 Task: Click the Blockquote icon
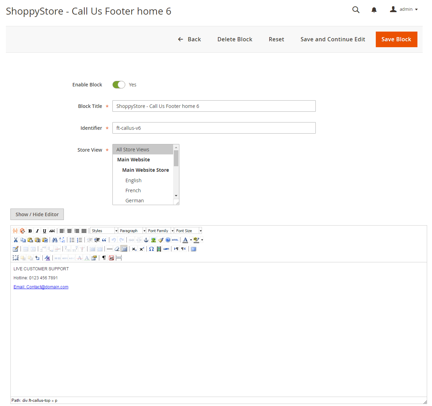tap(104, 240)
